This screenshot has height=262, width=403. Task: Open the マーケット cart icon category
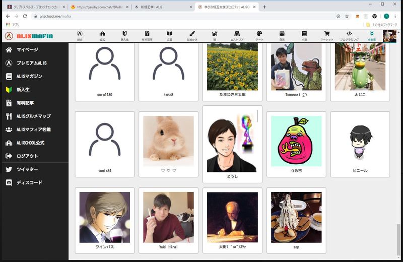(x=326, y=34)
